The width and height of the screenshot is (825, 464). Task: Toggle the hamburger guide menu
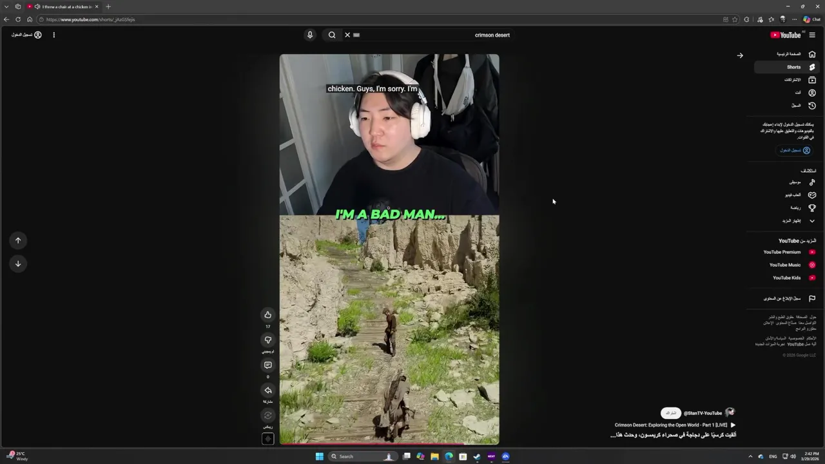coord(812,35)
